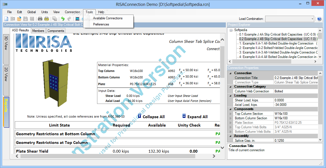Print using the plain printer icon
326x168 pixels.
40,19
